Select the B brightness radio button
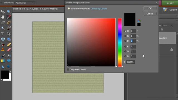This screenshot has width=178, height=100. coord(125,41)
